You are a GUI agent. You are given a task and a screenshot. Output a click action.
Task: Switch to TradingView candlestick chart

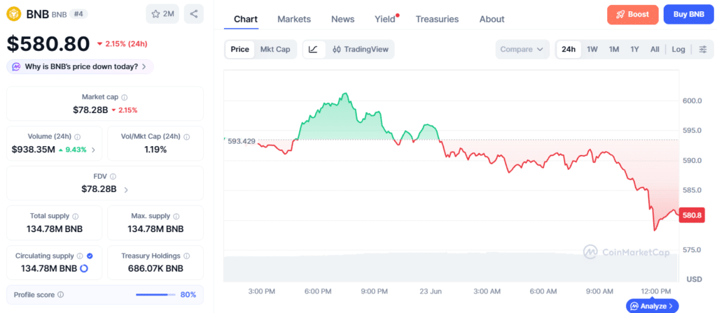360,50
